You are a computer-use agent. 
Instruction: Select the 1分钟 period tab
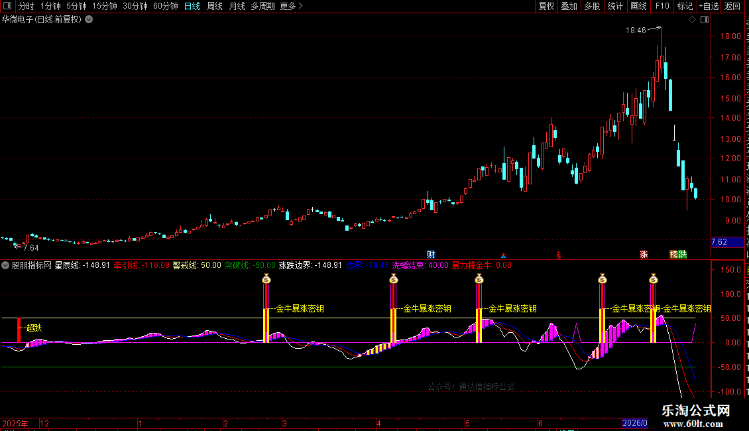(x=50, y=6)
